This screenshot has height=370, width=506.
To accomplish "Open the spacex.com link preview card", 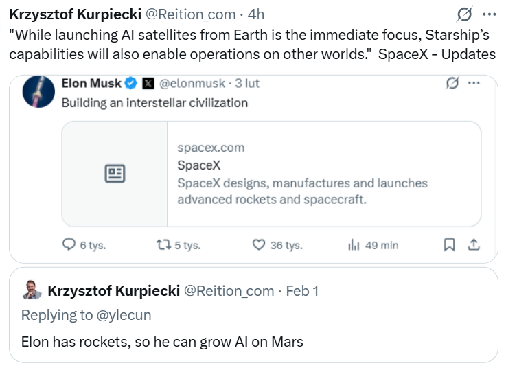I will coord(271,174).
